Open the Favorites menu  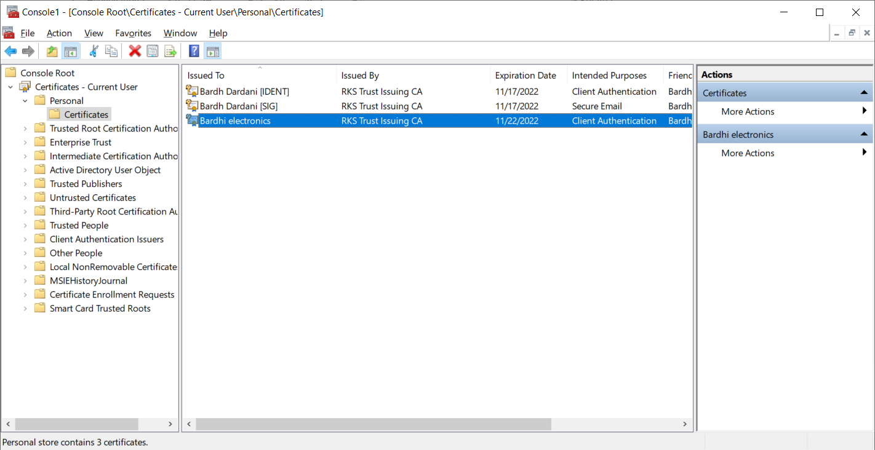[133, 33]
